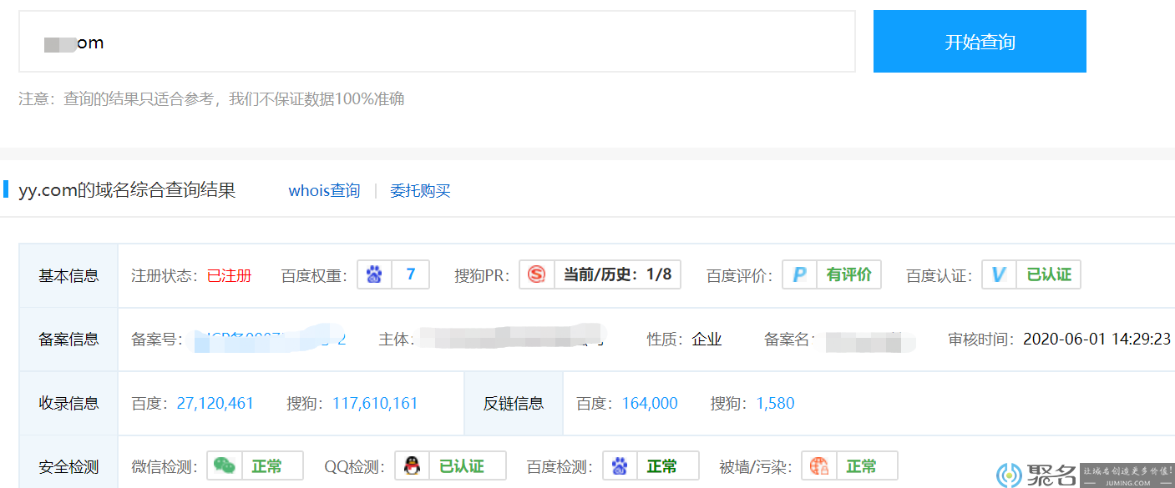Click the 开始查询 button

[980, 42]
